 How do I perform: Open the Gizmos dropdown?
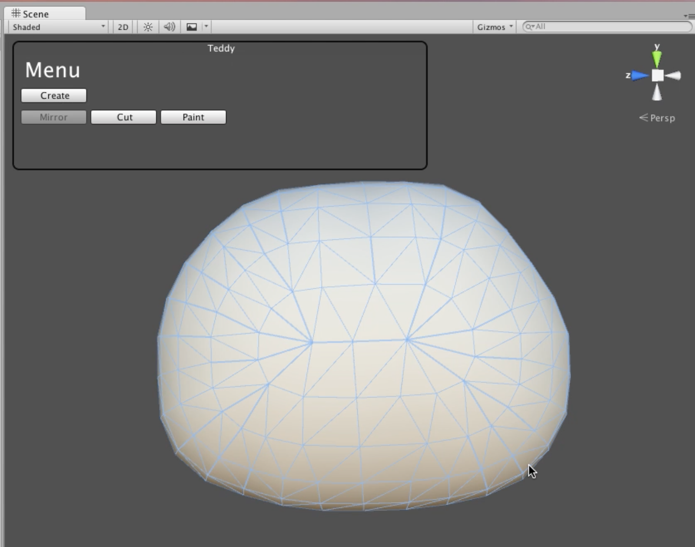click(495, 27)
